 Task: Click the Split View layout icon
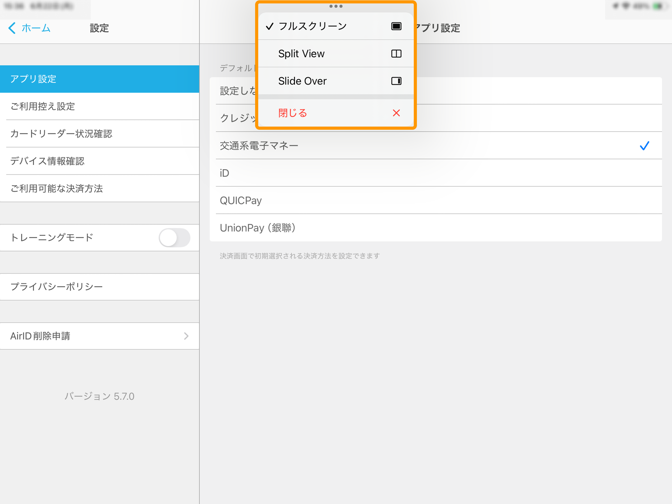click(396, 54)
